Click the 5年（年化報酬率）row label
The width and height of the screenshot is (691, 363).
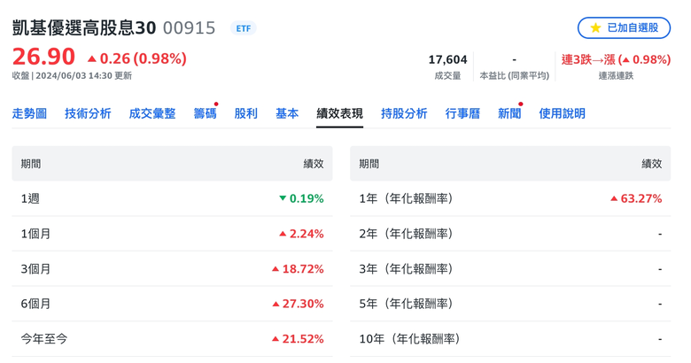[406, 304]
